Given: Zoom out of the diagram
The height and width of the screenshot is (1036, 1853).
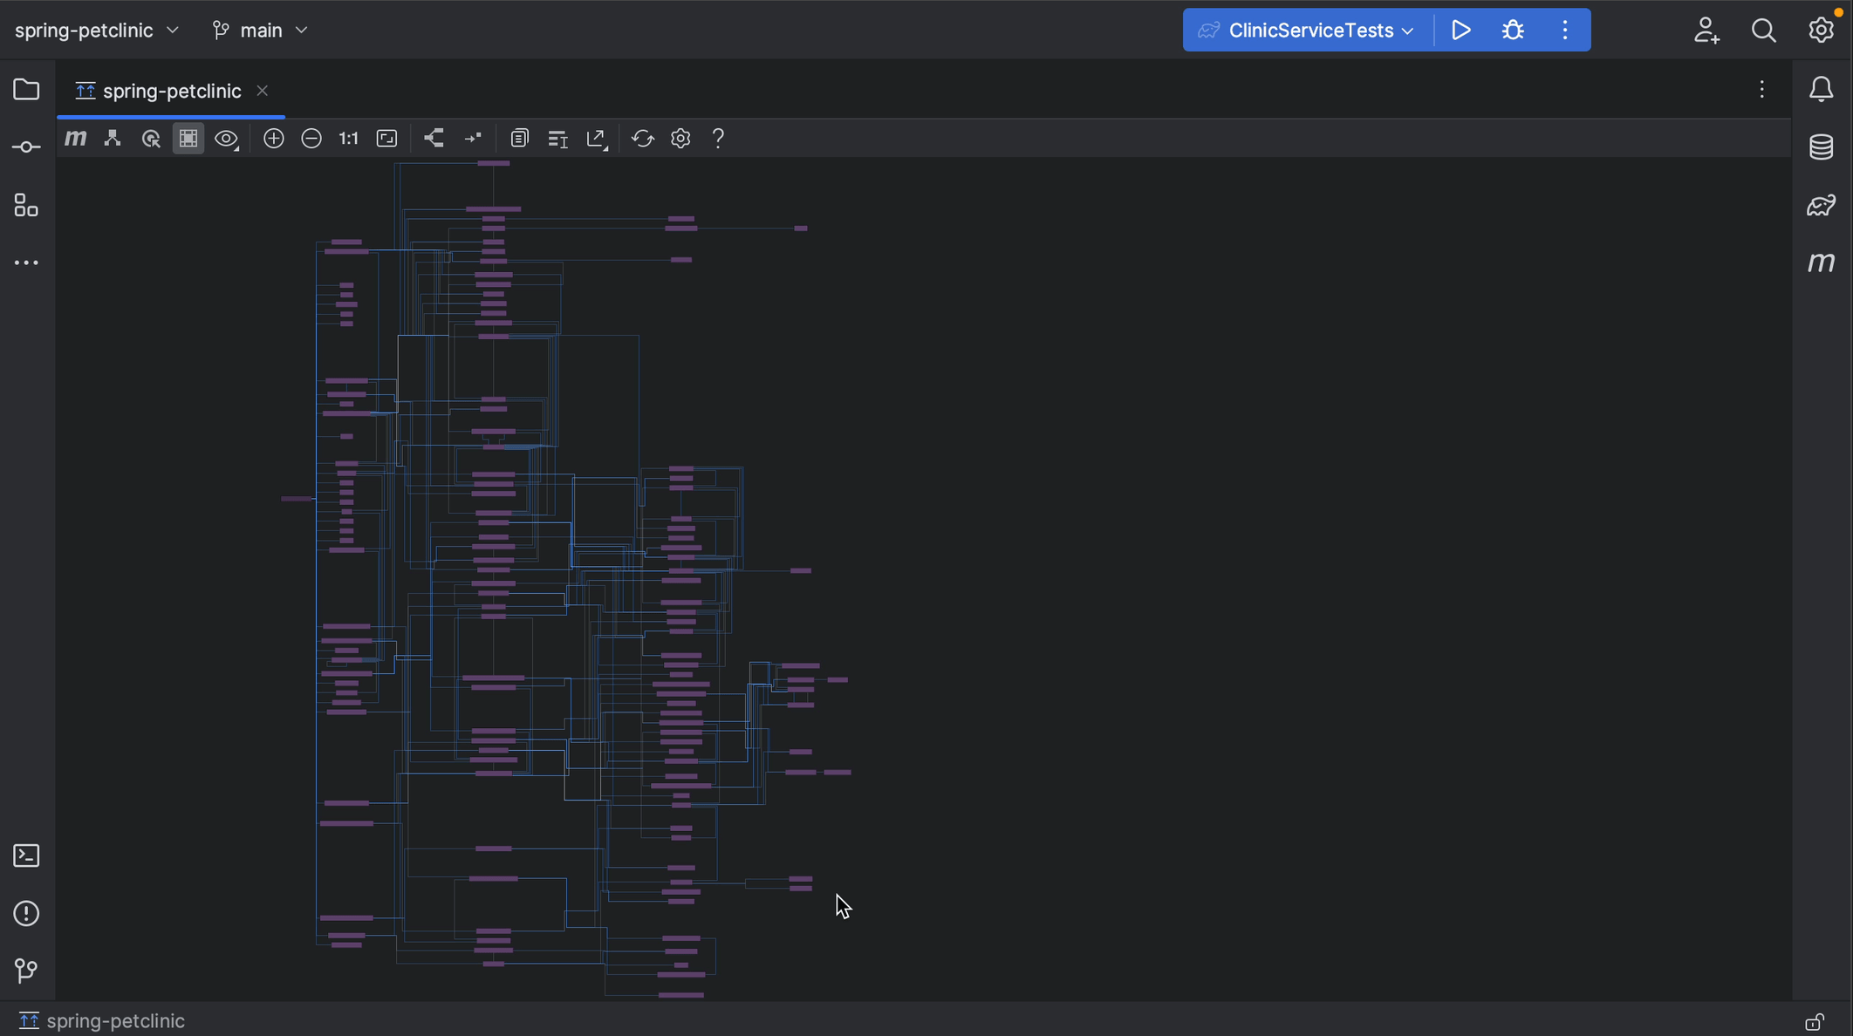Looking at the screenshot, I should 311,138.
